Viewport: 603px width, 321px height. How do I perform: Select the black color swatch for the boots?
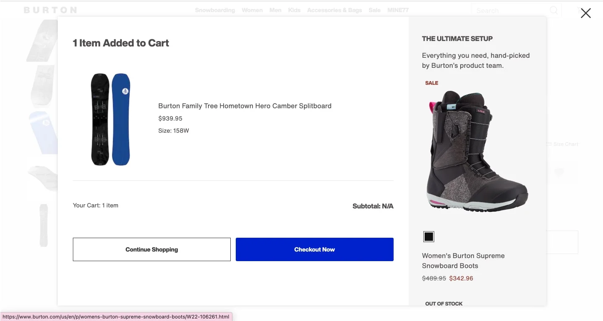click(428, 236)
